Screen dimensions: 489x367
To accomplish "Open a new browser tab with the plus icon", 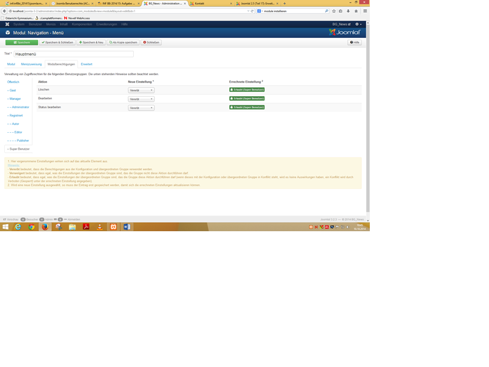I will pos(284,4).
